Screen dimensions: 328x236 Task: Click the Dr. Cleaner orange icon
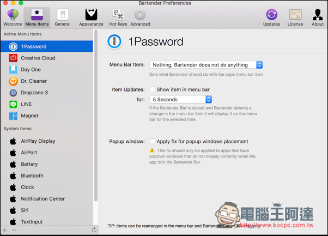(x=13, y=81)
